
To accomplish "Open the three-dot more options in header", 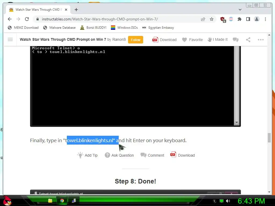I will (260, 40).
